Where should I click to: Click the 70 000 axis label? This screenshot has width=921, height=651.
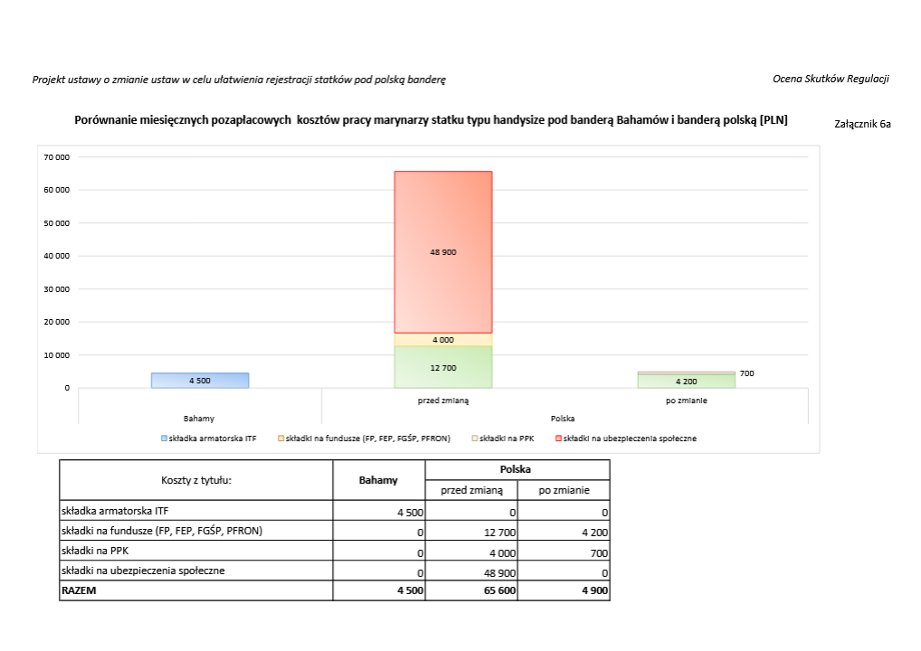coord(56,157)
